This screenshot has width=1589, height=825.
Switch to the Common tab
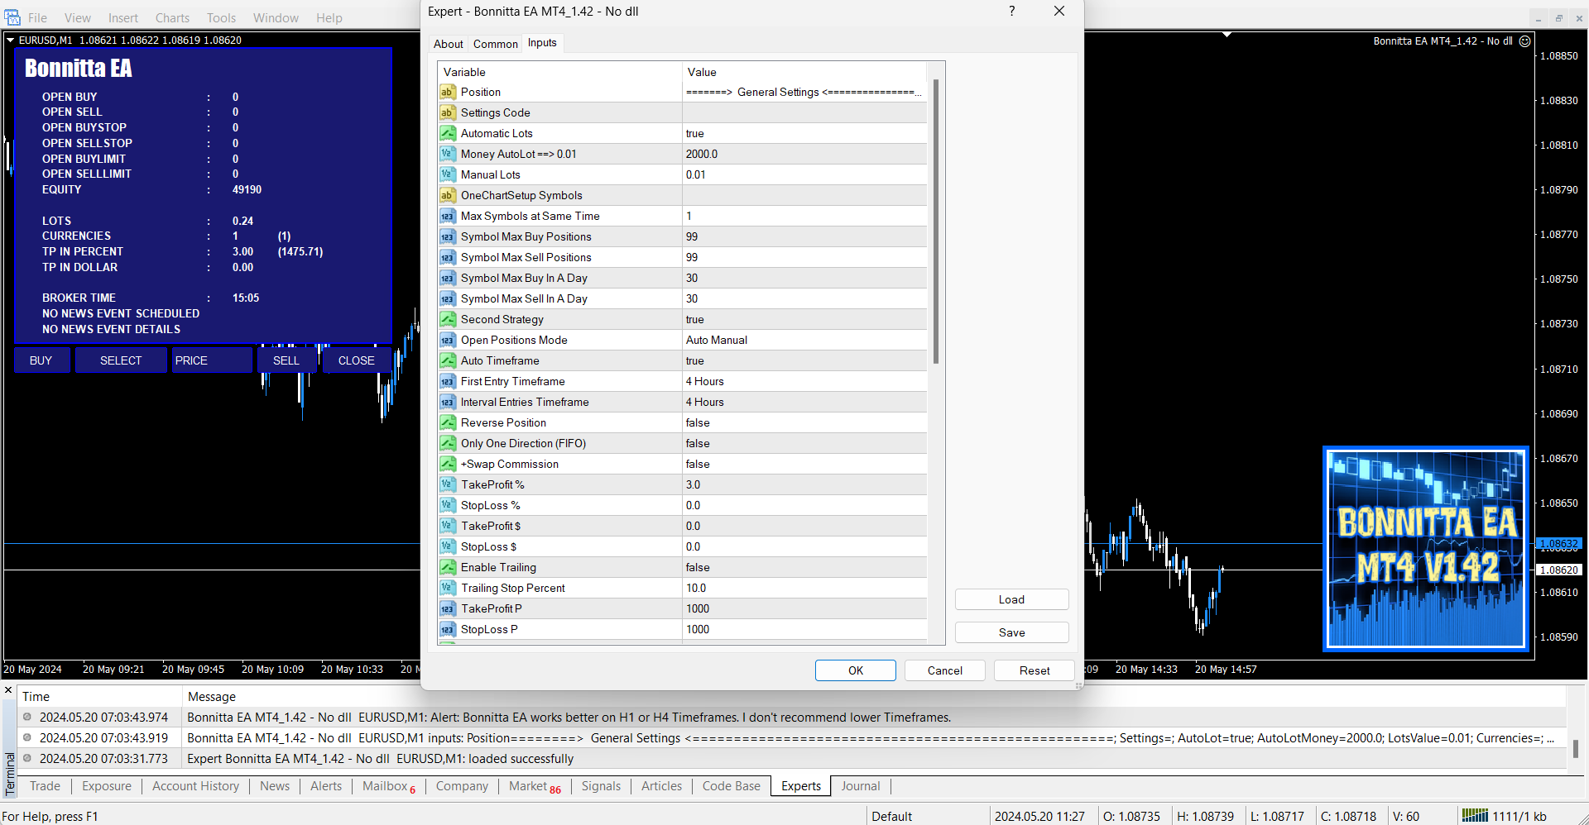coord(495,44)
